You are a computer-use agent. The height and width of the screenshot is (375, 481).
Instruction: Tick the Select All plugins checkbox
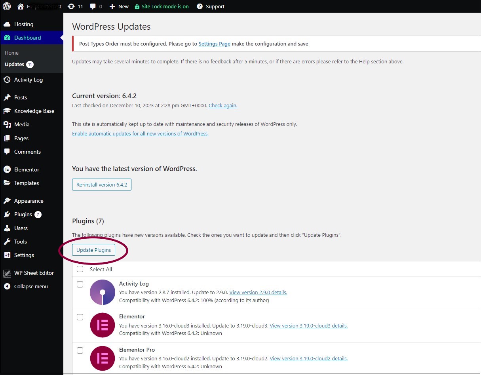[80, 269]
